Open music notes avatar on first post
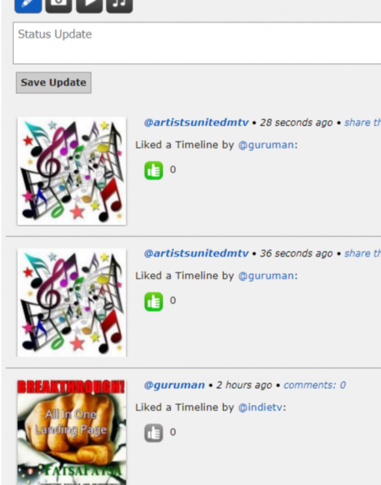 [72, 171]
